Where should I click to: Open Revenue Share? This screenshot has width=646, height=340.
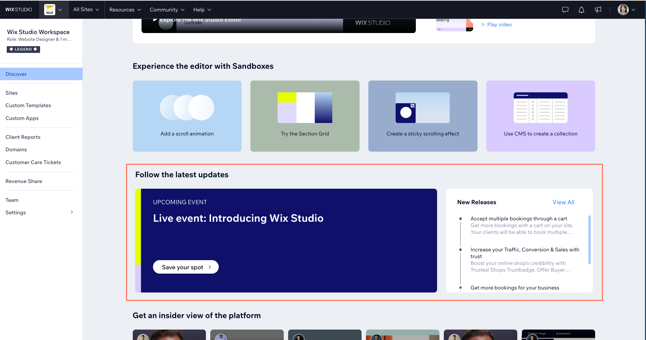(24, 181)
